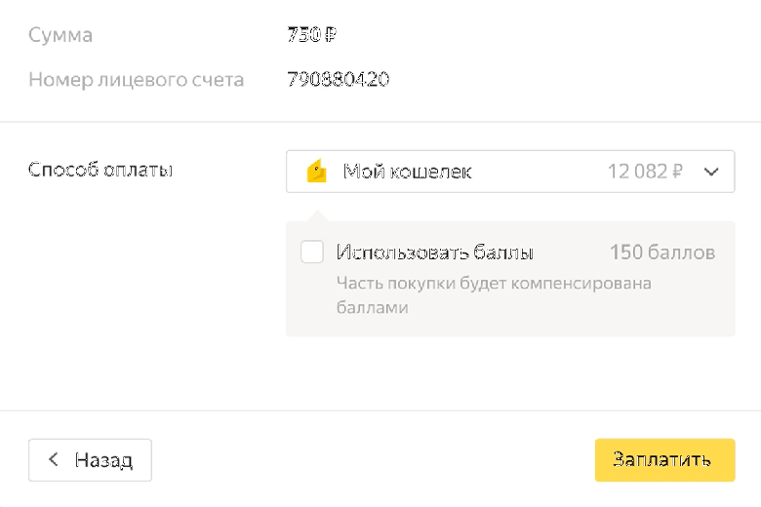This screenshot has height=507, width=761.
Task: Click the ruble sign after 12 082
Action: (676, 173)
